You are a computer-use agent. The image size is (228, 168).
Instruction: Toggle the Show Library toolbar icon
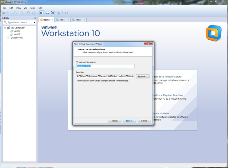[42, 13]
